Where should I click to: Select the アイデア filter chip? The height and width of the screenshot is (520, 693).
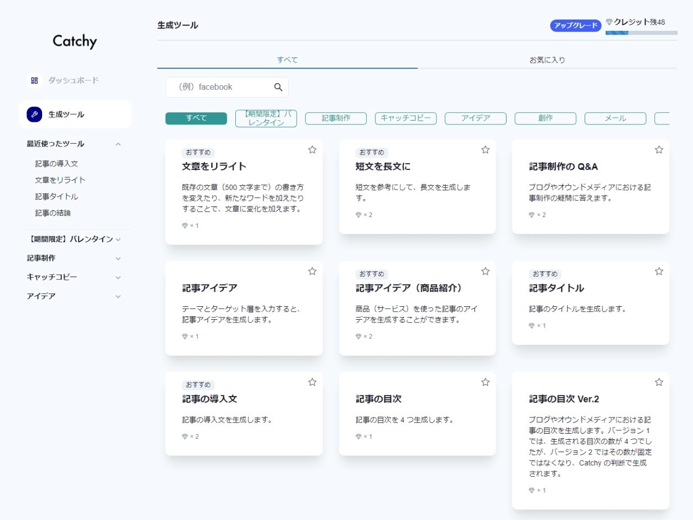[475, 118]
